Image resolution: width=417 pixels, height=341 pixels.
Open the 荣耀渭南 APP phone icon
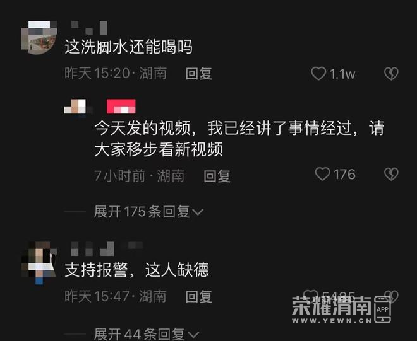tap(382, 309)
